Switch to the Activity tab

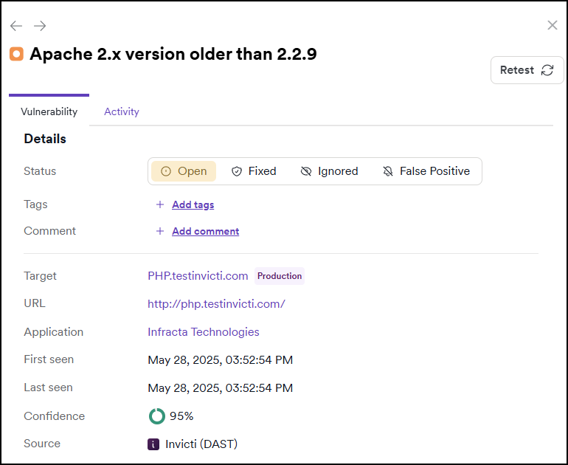click(122, 111)
